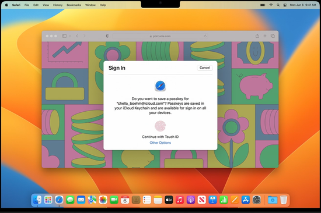Viewport: 321px width, 213px height.
Task: Launch Music from the Dock
Action: (x=180, y=200)
